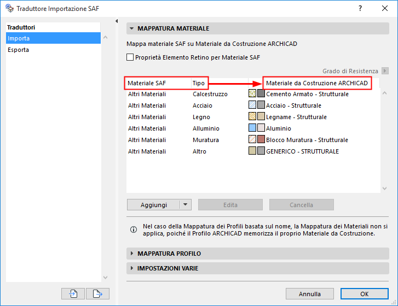Image resolution: width=398 pixels, height=306 pixels.
Task: Click the Grado di Resistenza arrow button
Action: [385, 70]
